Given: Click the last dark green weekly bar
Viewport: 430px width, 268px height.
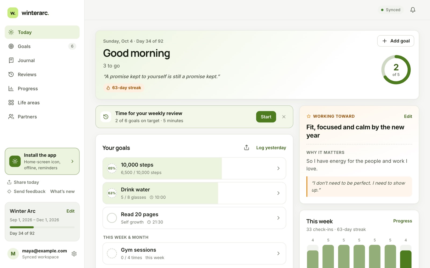Looking at the screenshot, I should (x=406, y=259).
